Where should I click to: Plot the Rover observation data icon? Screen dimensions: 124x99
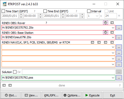(x=105, y=23)
